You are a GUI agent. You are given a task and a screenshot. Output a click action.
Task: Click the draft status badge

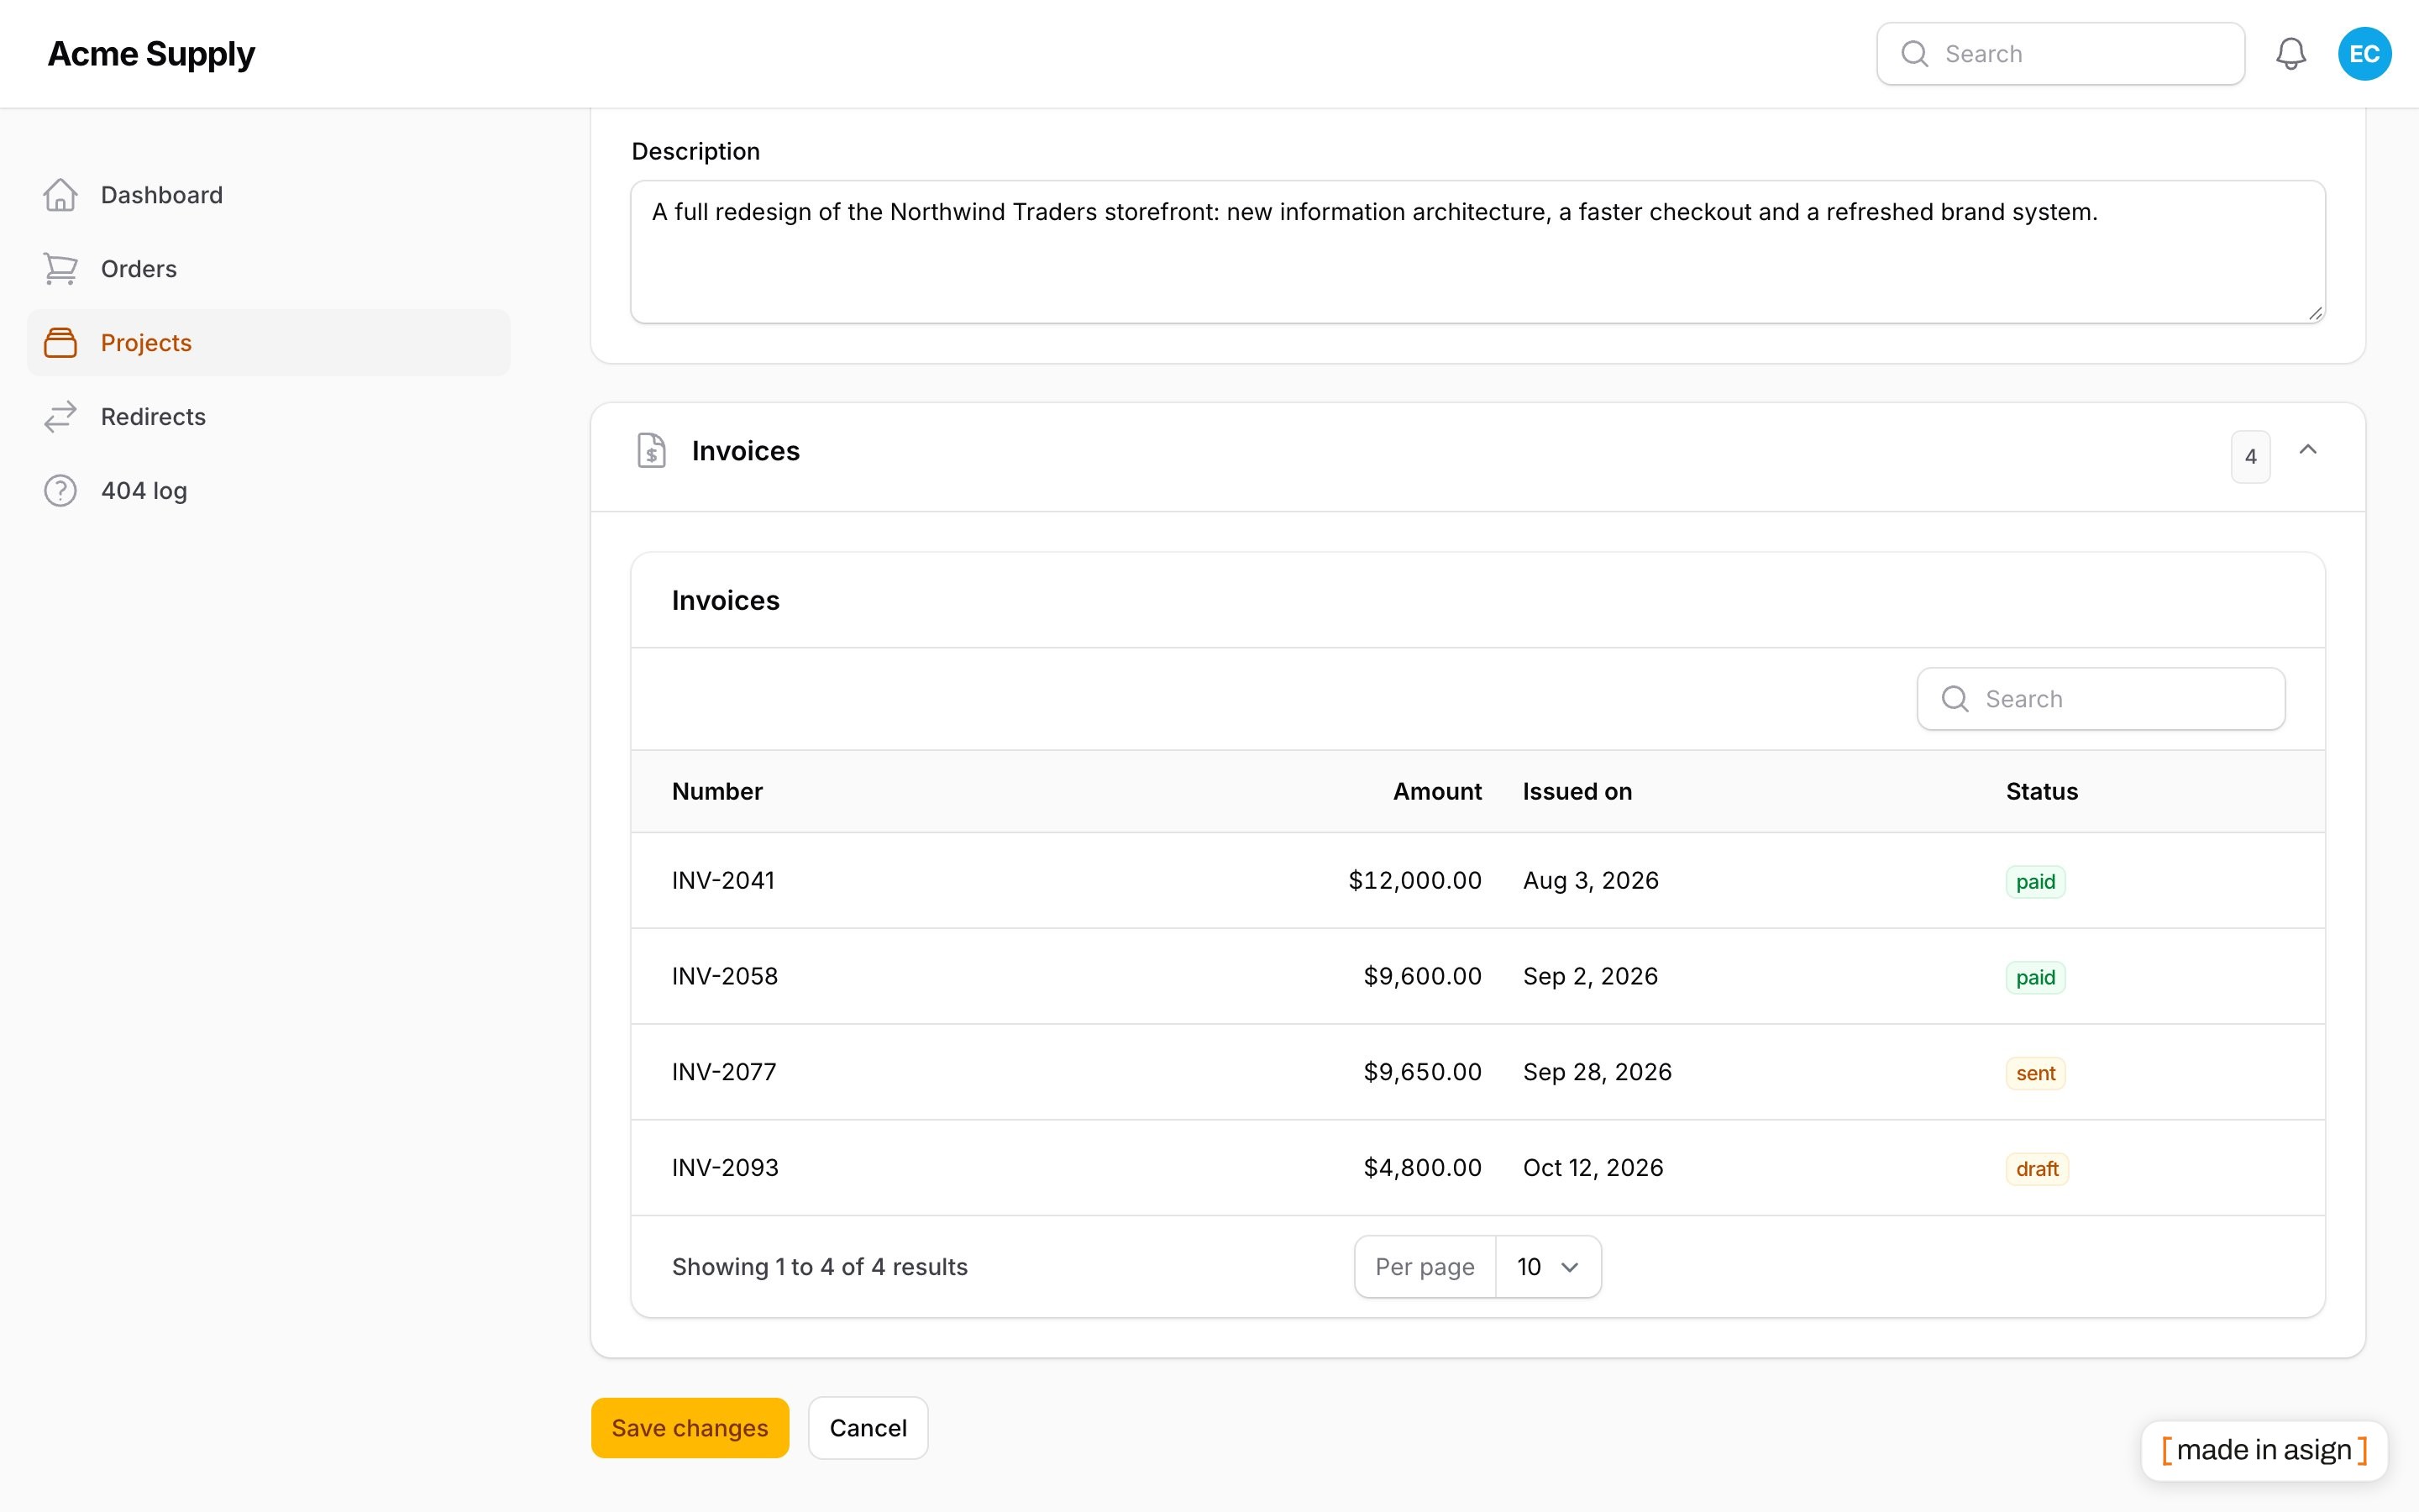2036,1169
